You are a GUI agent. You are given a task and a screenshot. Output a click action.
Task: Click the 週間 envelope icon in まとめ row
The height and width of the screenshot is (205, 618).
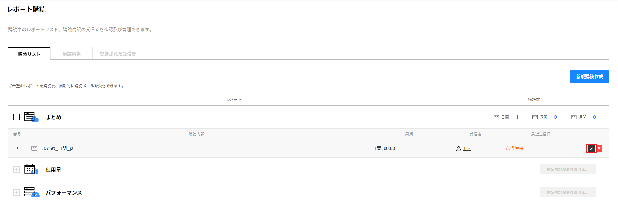point(535,117)
